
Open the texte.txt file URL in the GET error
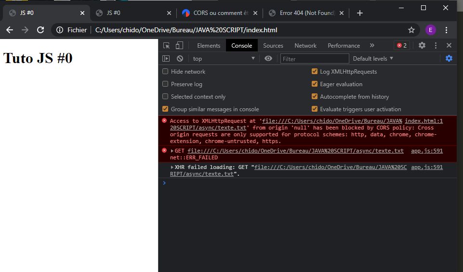click(x=295, y=151)
